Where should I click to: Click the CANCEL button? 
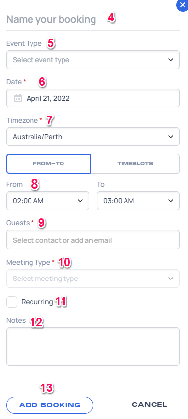point(150,405)
